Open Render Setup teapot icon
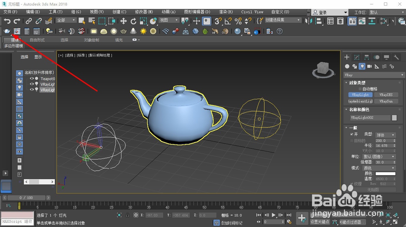The width and height of the screenshot is (406, 227). click(7, 31)
